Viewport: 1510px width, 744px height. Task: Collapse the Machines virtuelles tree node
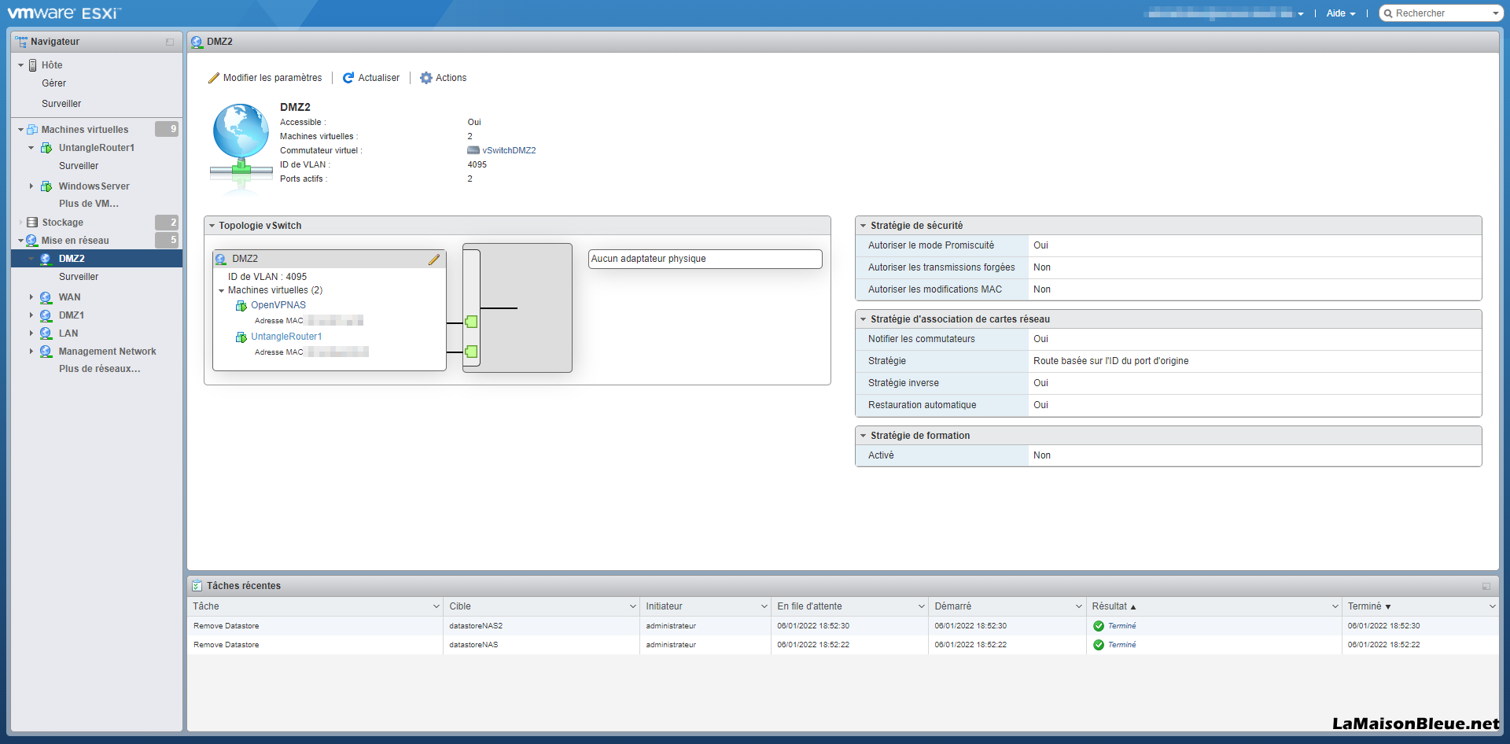coord(20,130)
